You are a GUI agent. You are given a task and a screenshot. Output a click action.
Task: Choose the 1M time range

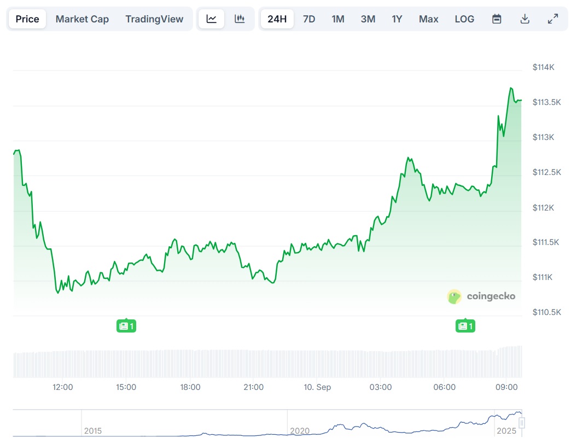(x=338, y=19)
